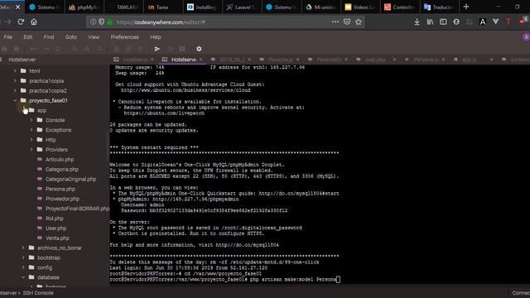Open the Preferences menu
The width and height of the screenshot is (530, 298).
click(x=125, y=36)
